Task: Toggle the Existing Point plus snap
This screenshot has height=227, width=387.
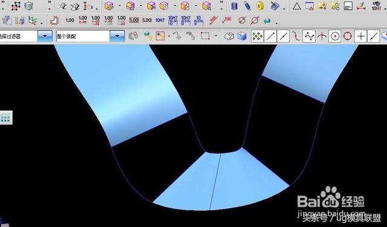Action: [x=360, y=36]
